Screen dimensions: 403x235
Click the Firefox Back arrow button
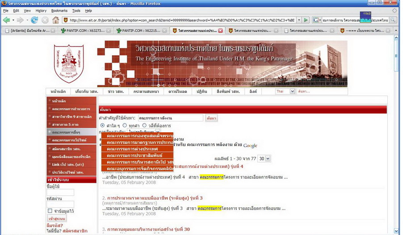pyautogui.click(x=6, y=20)
